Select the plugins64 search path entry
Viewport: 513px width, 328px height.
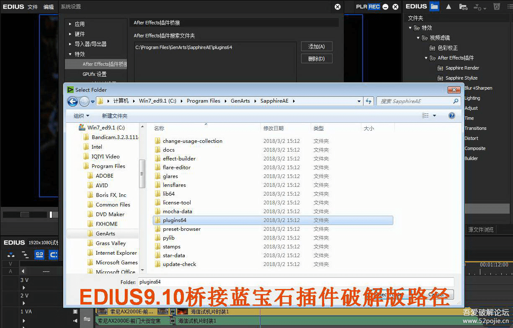tap(184, 47)
